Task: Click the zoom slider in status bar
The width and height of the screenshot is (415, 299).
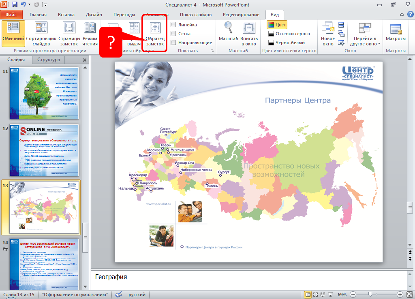Action: [370, 295]
